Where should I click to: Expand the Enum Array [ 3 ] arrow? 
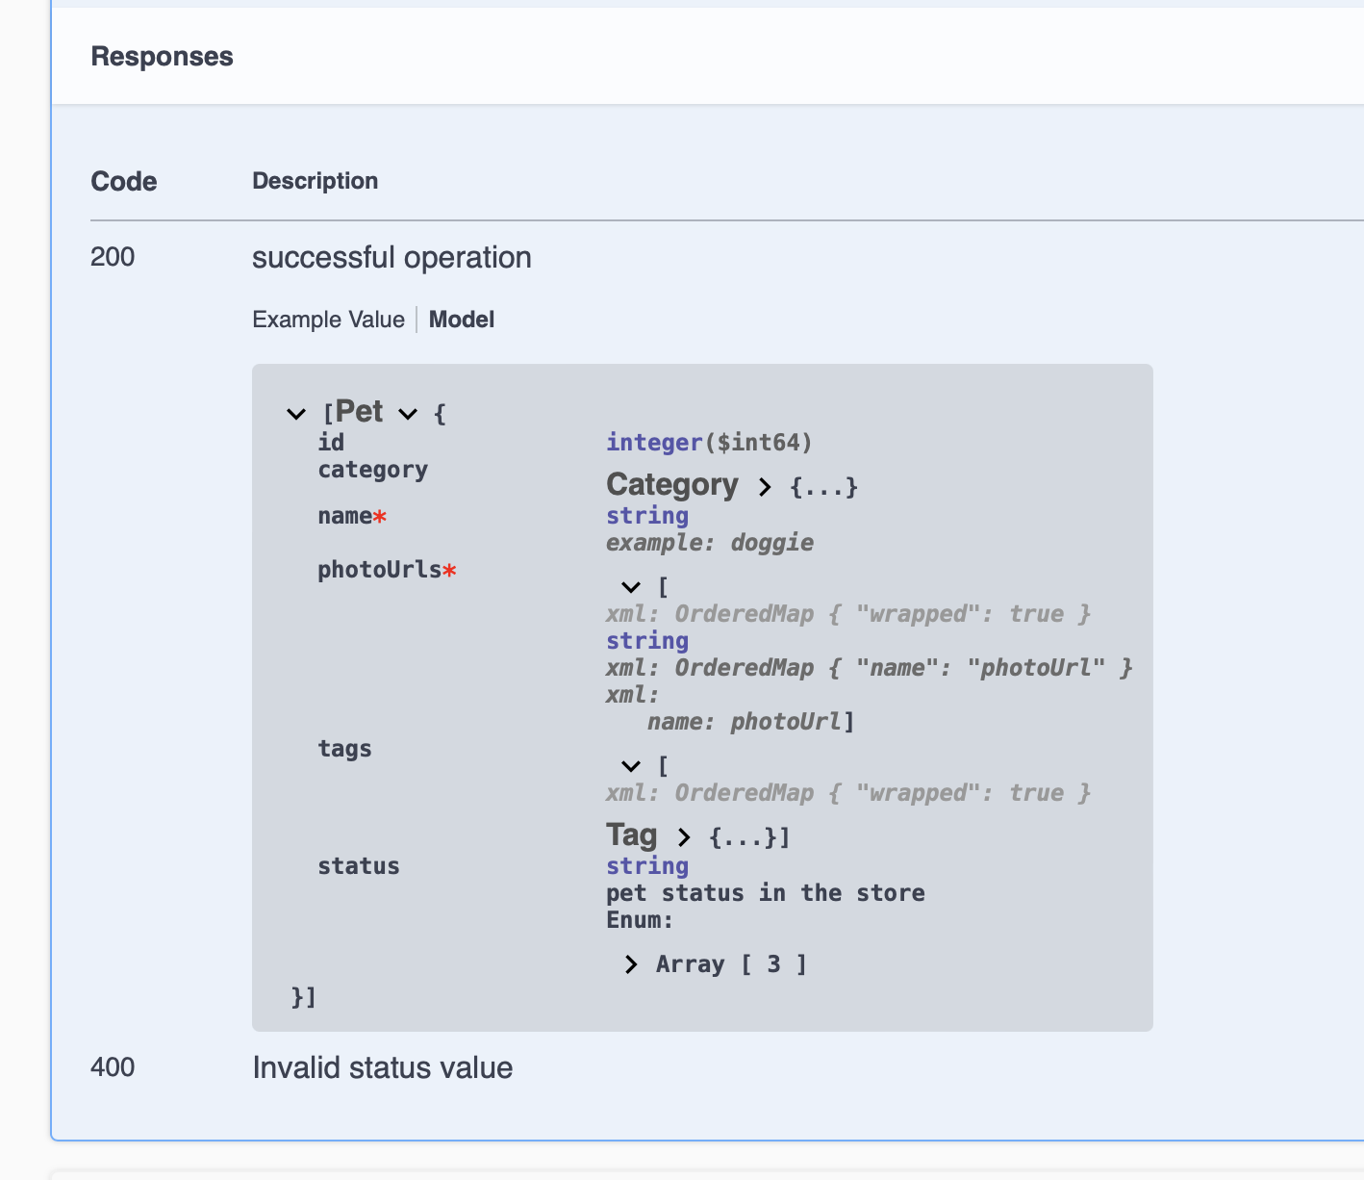631,964
